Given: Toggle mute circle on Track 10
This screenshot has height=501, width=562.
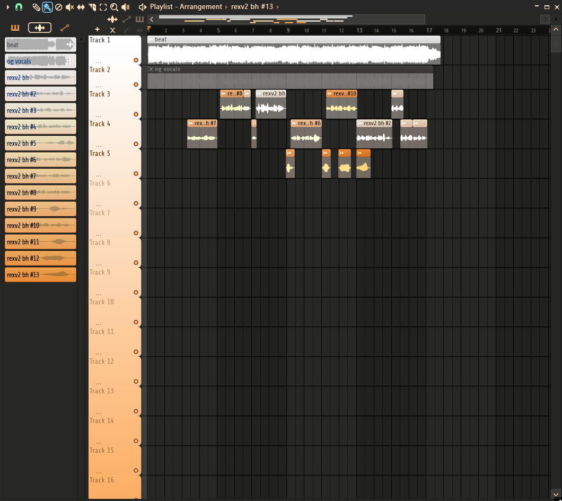Looking at the screenshot, I should (136, 322).
